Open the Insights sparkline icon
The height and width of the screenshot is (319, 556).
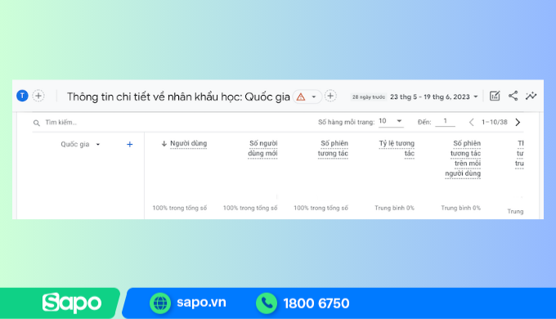point(531,96)
